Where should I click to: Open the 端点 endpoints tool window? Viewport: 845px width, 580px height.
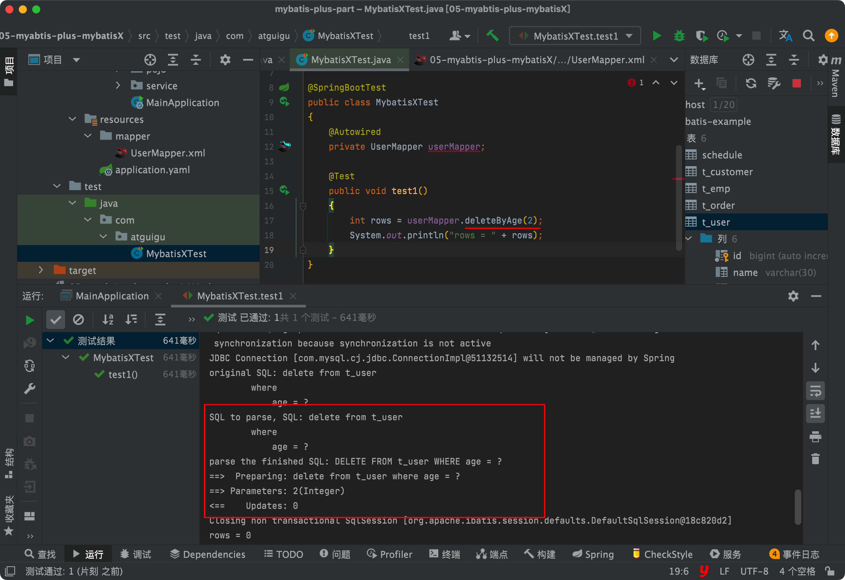[492, 554]
